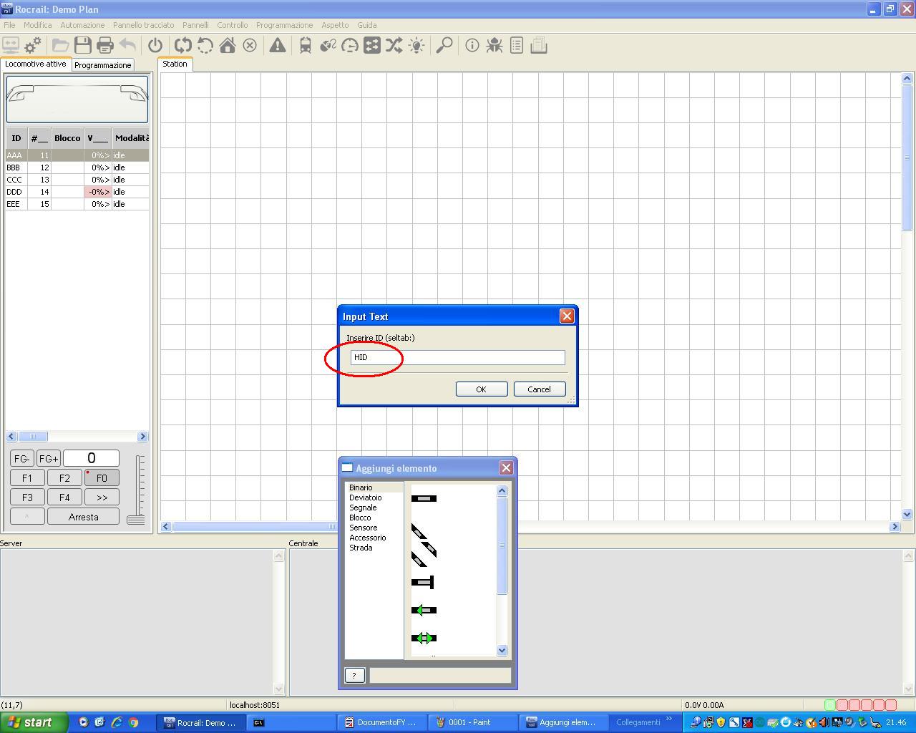Click the magnifying glass search icon
The height and width of the screenshot is (733, 916).
444,46
